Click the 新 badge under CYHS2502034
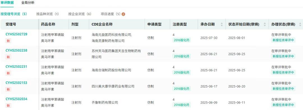Screen dimensions: 303x110 pos(8,106)
